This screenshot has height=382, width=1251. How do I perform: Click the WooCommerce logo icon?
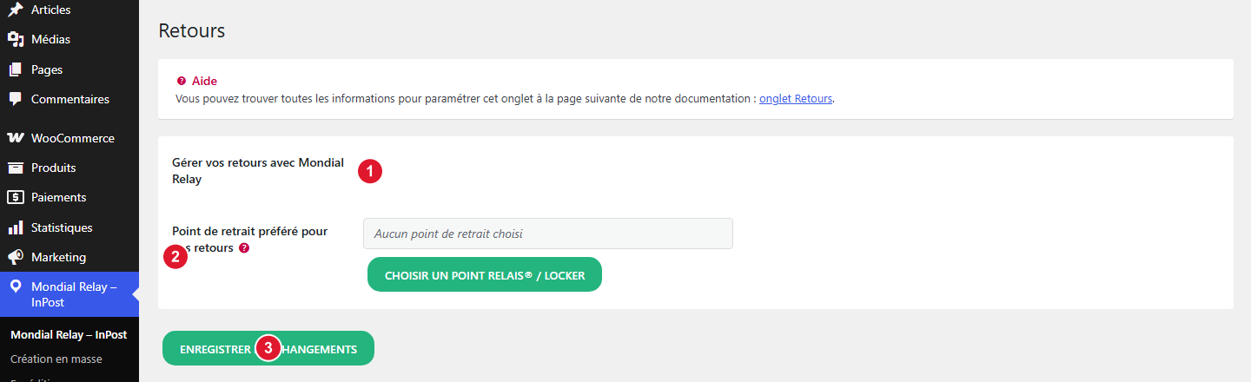(x=15, y=138)
